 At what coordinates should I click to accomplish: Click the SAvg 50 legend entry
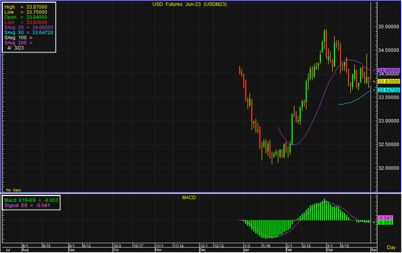pos(29,32)
